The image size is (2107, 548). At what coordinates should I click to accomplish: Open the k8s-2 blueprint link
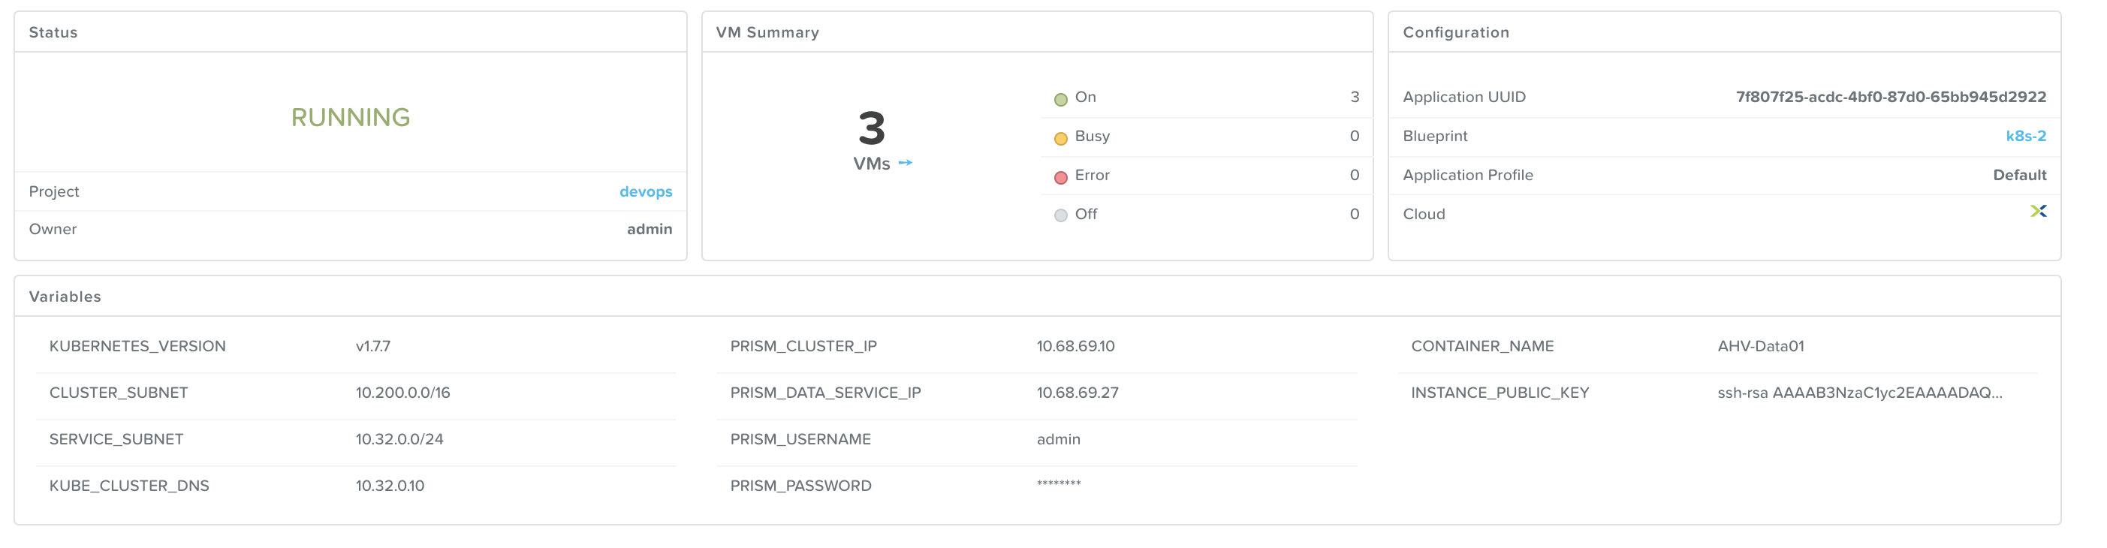click(2025, 136)
